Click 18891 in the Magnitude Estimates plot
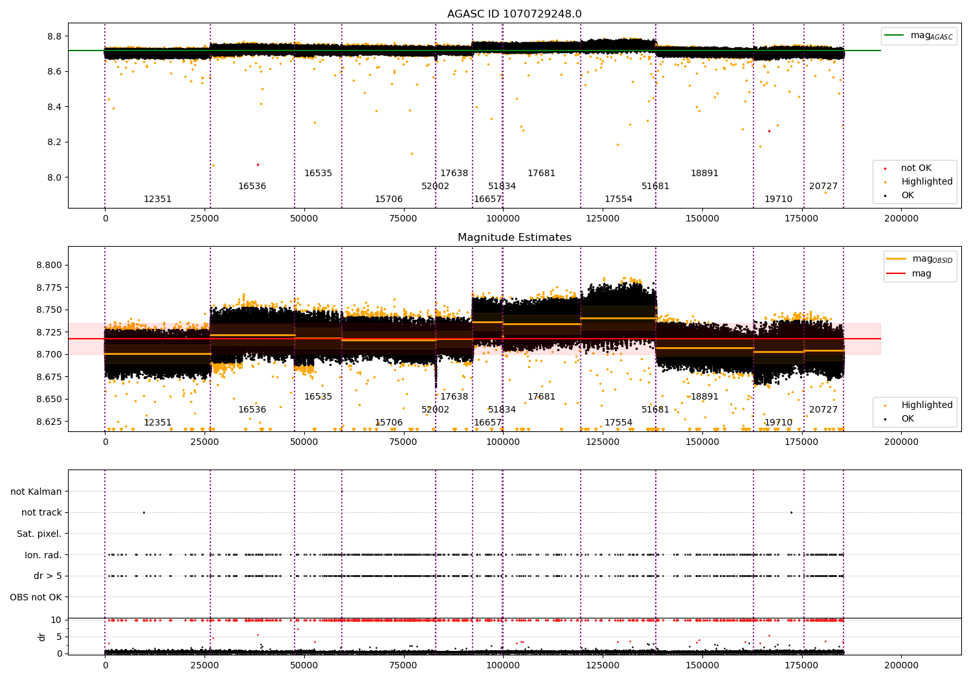The width and height of the screenshot is (971, 680). 704,397
